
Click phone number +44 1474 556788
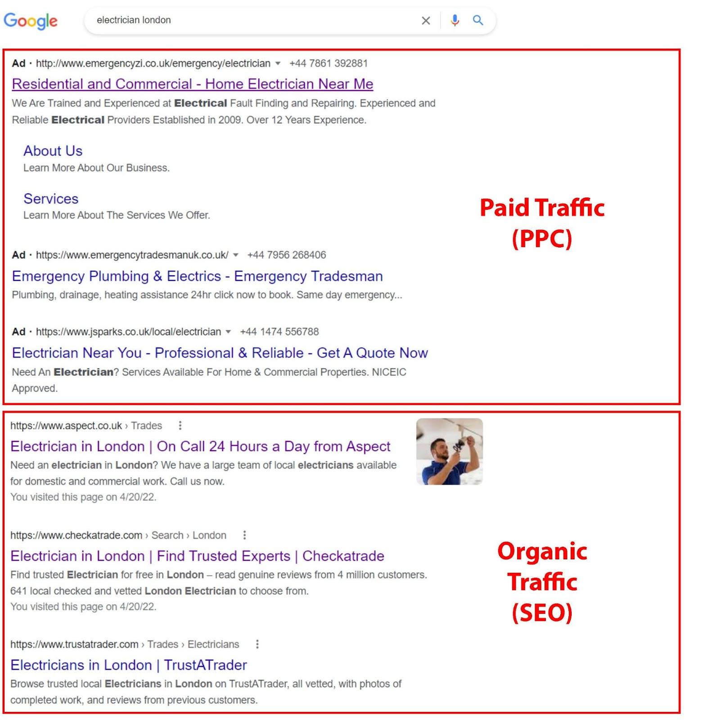280,332
